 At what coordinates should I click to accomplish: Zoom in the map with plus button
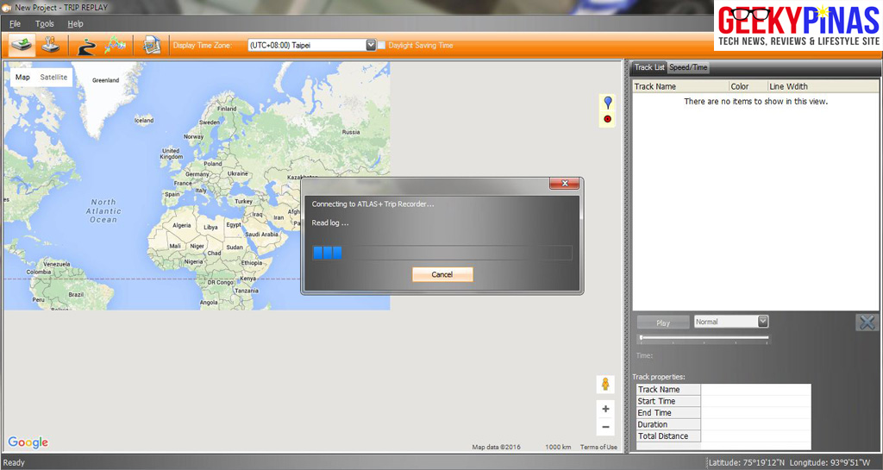click(605, 410)
